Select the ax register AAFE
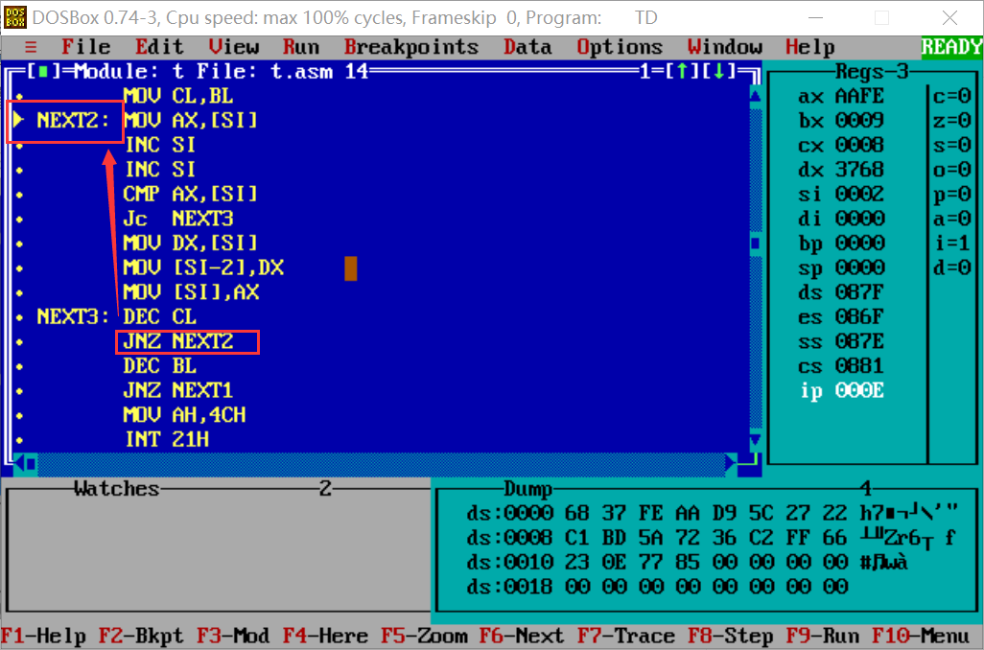The image size is (984, 650). click(x=841, y=96)
